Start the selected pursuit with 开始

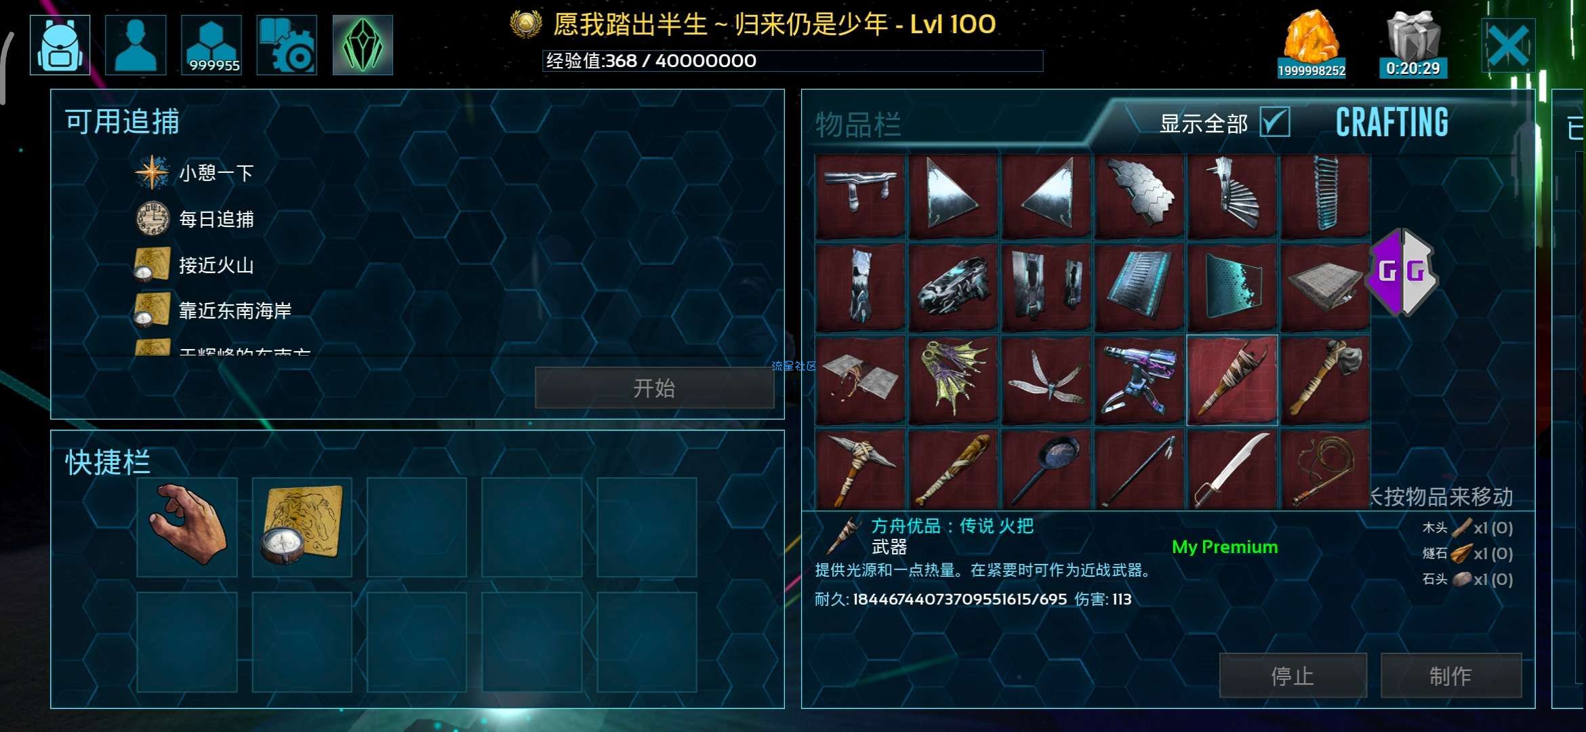pos(655,388)
